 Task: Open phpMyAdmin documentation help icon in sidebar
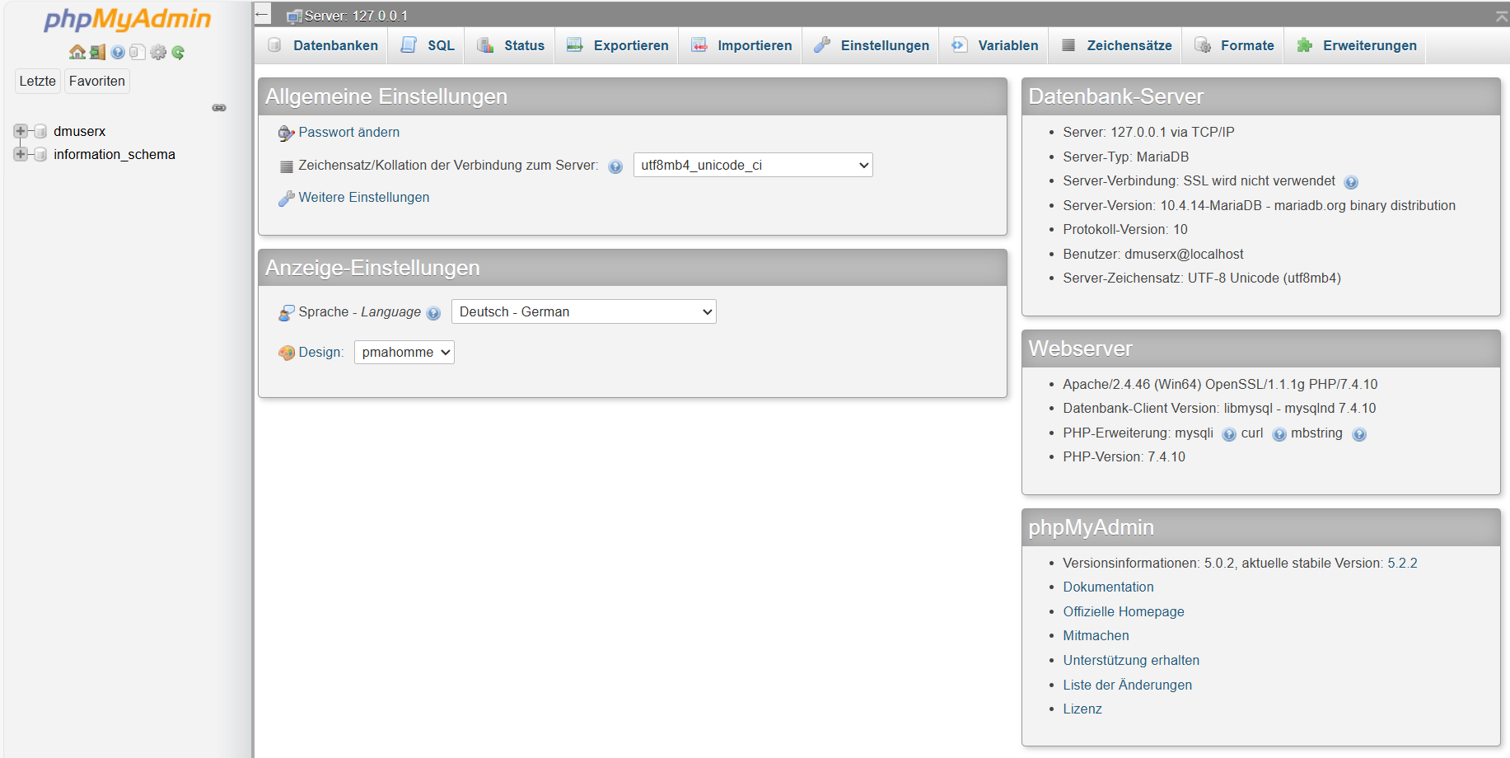coord(118,52)
